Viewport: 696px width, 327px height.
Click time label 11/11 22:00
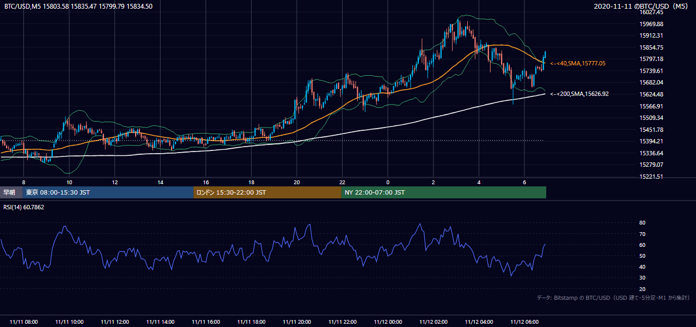click(x=342, y=322)
